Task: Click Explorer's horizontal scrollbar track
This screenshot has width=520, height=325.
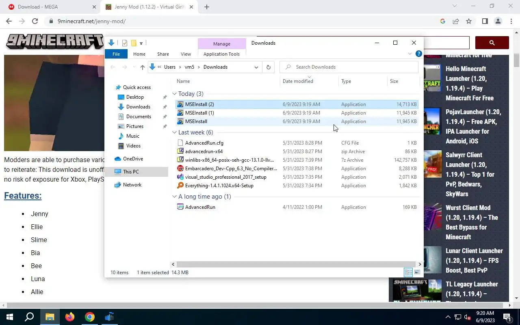Action: tap(296, 264)
